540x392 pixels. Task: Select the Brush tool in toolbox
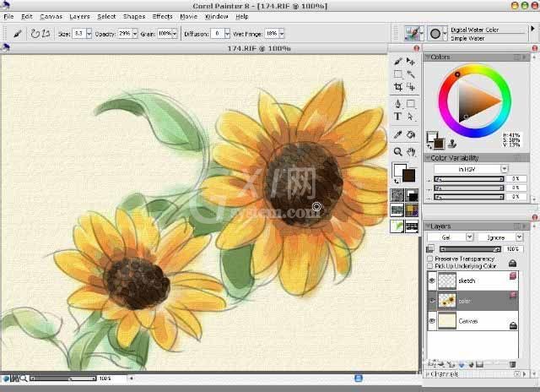coord(397,62)
